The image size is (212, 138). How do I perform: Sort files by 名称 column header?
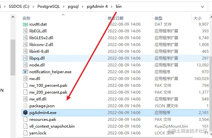point(26,18)
